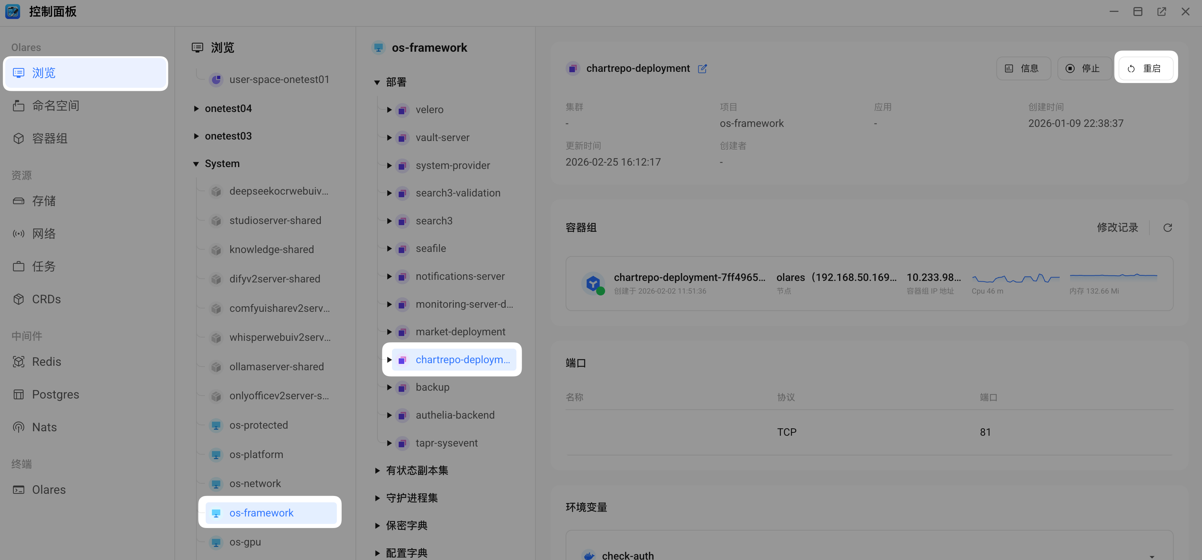This screenshot has width=1202, height=560.
Task: Expand the onetest04 tree node
Action: (x=196, y=109)
